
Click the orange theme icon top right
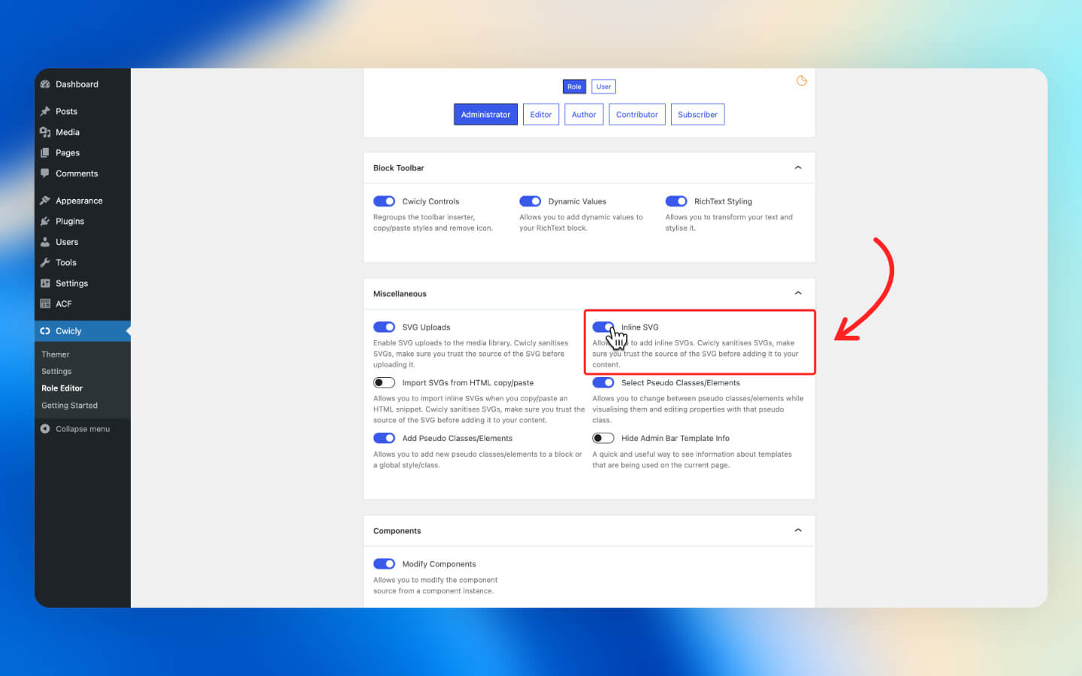[x=802, y=81]
